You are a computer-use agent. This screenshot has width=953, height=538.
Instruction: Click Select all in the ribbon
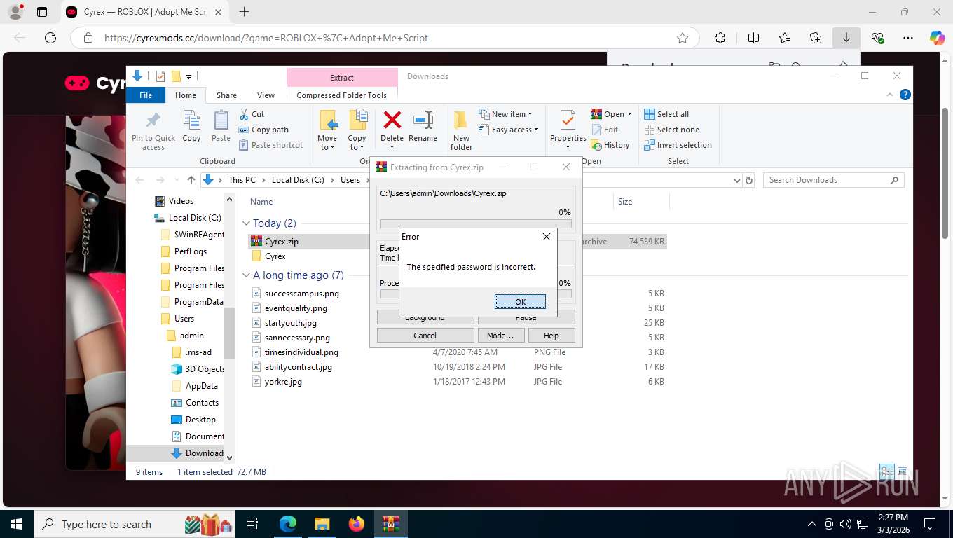click(666, 114)
